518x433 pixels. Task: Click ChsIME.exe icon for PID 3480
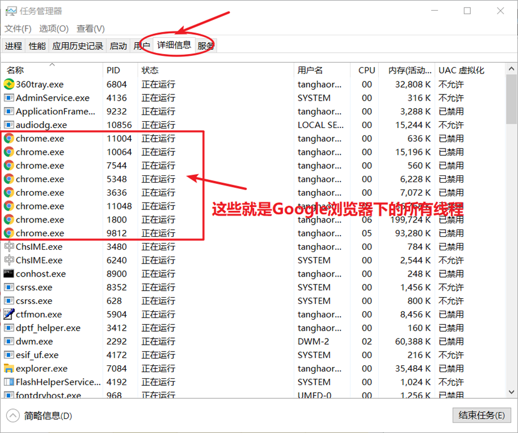(9, 246)
